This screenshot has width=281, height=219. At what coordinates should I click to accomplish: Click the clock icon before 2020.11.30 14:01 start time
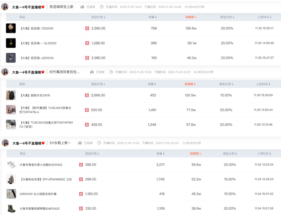pyautogui.click(x=102, y=7)
